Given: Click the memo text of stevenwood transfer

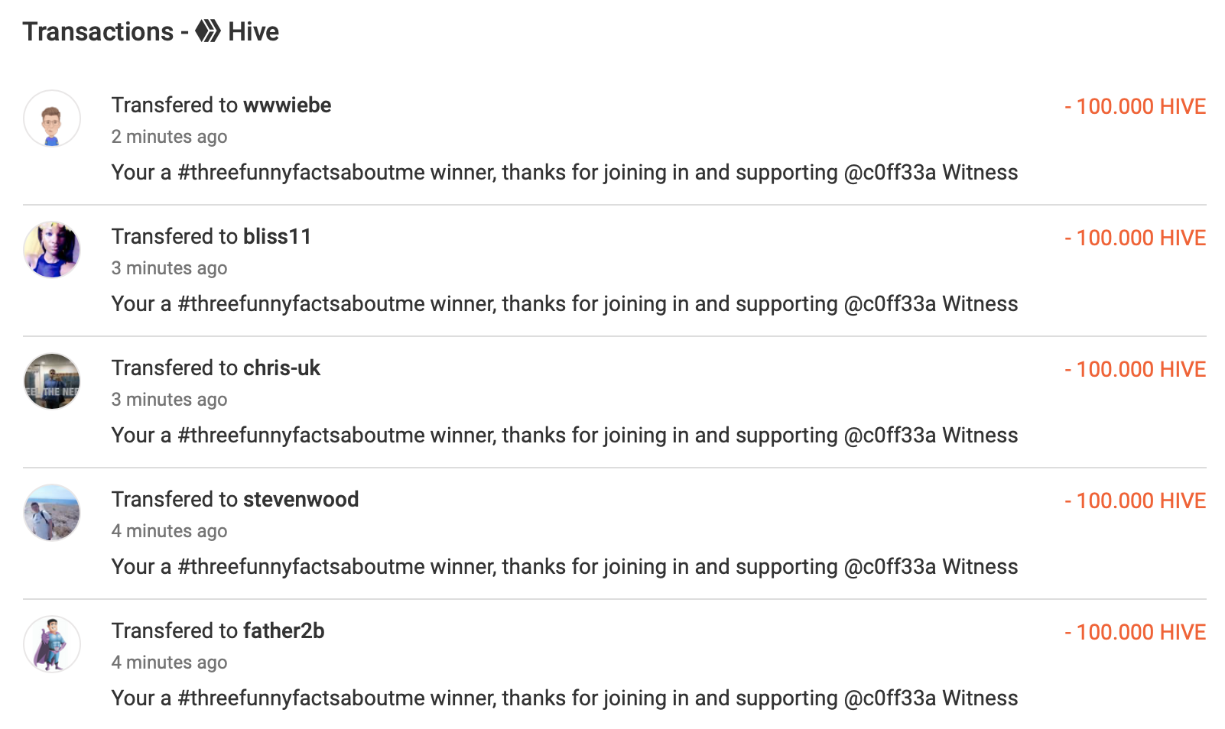Looking at the screenshot, I should pos(564,567).
